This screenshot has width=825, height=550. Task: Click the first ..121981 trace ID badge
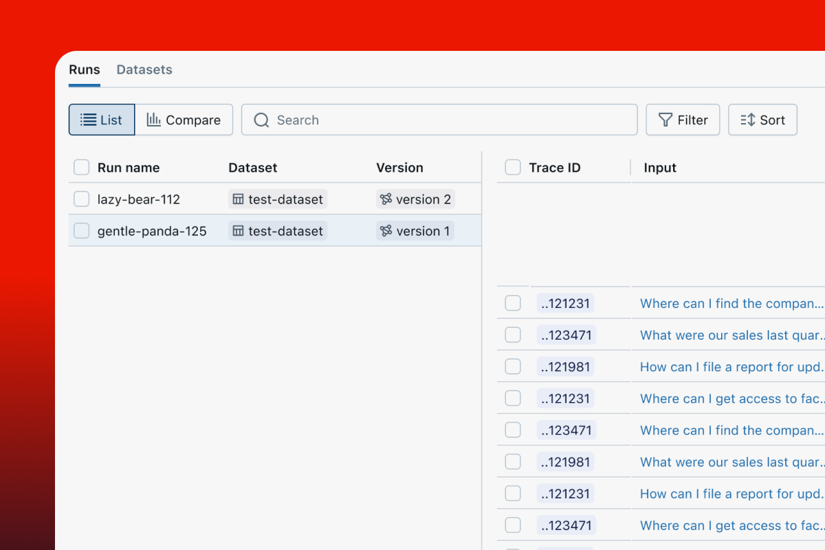click(565, 367)
